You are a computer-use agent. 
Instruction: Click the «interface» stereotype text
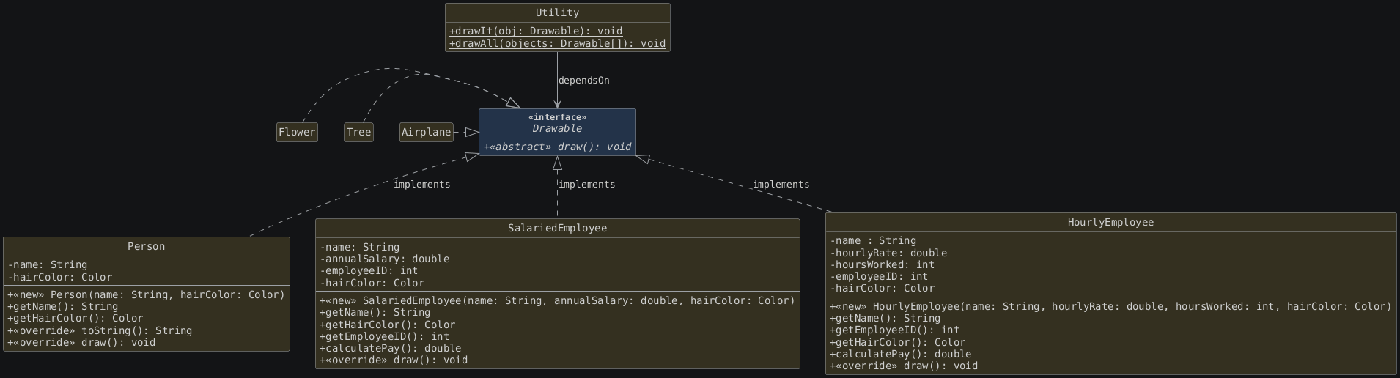[x=557, y=117]
